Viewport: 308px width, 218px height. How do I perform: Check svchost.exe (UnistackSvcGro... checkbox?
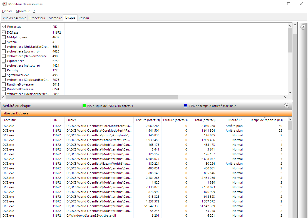coord(4,46)
